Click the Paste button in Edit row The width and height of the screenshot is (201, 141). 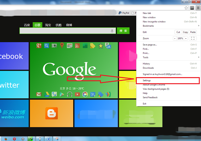193,32
